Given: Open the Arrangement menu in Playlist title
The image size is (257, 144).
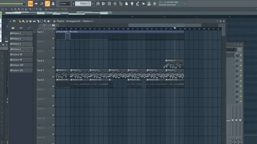Looking at the screenshot, I should (x=73, y=21).
